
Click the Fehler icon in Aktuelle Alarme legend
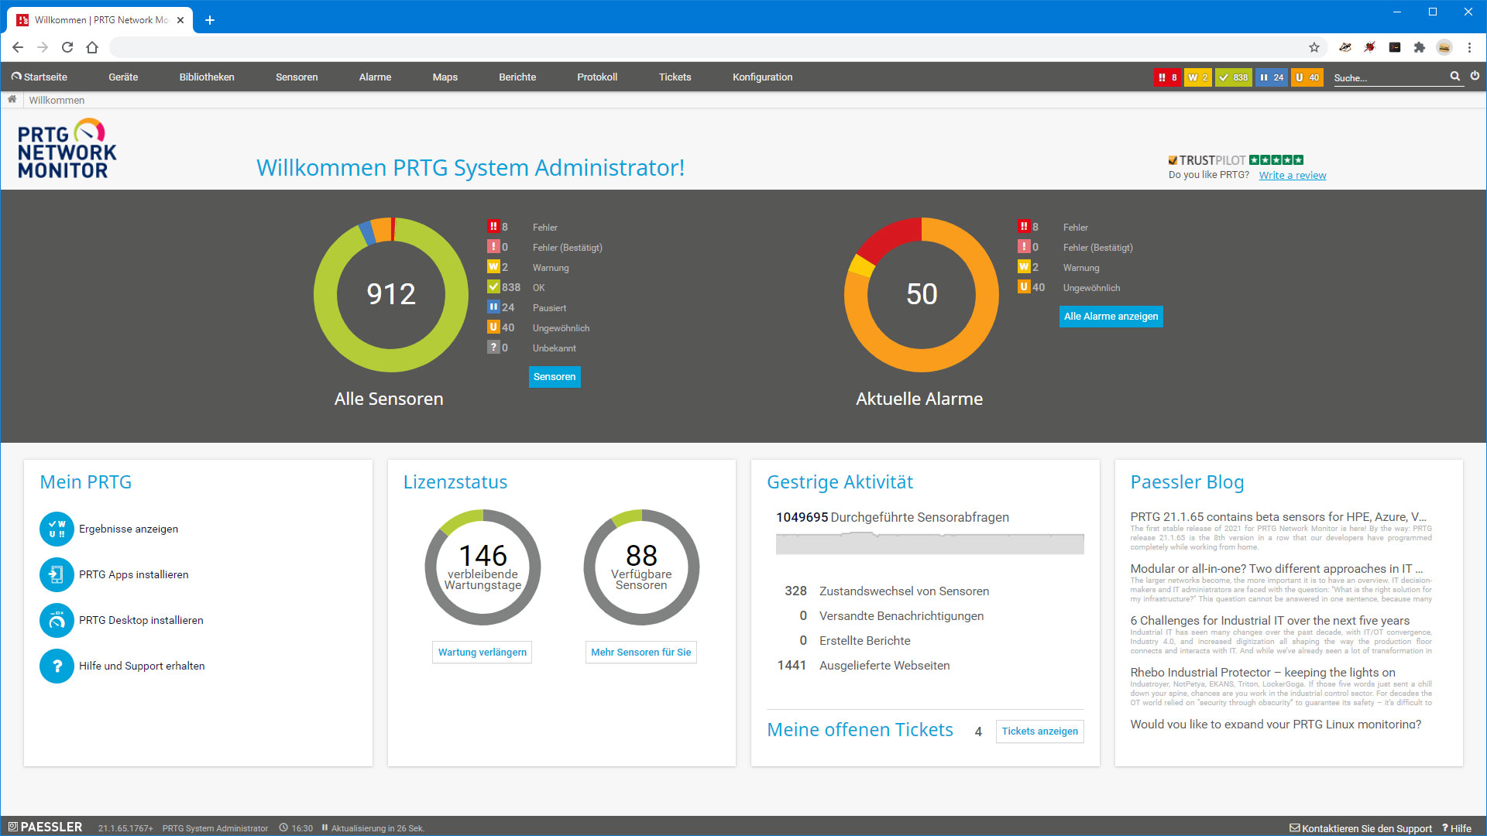tap(1024, 227)
